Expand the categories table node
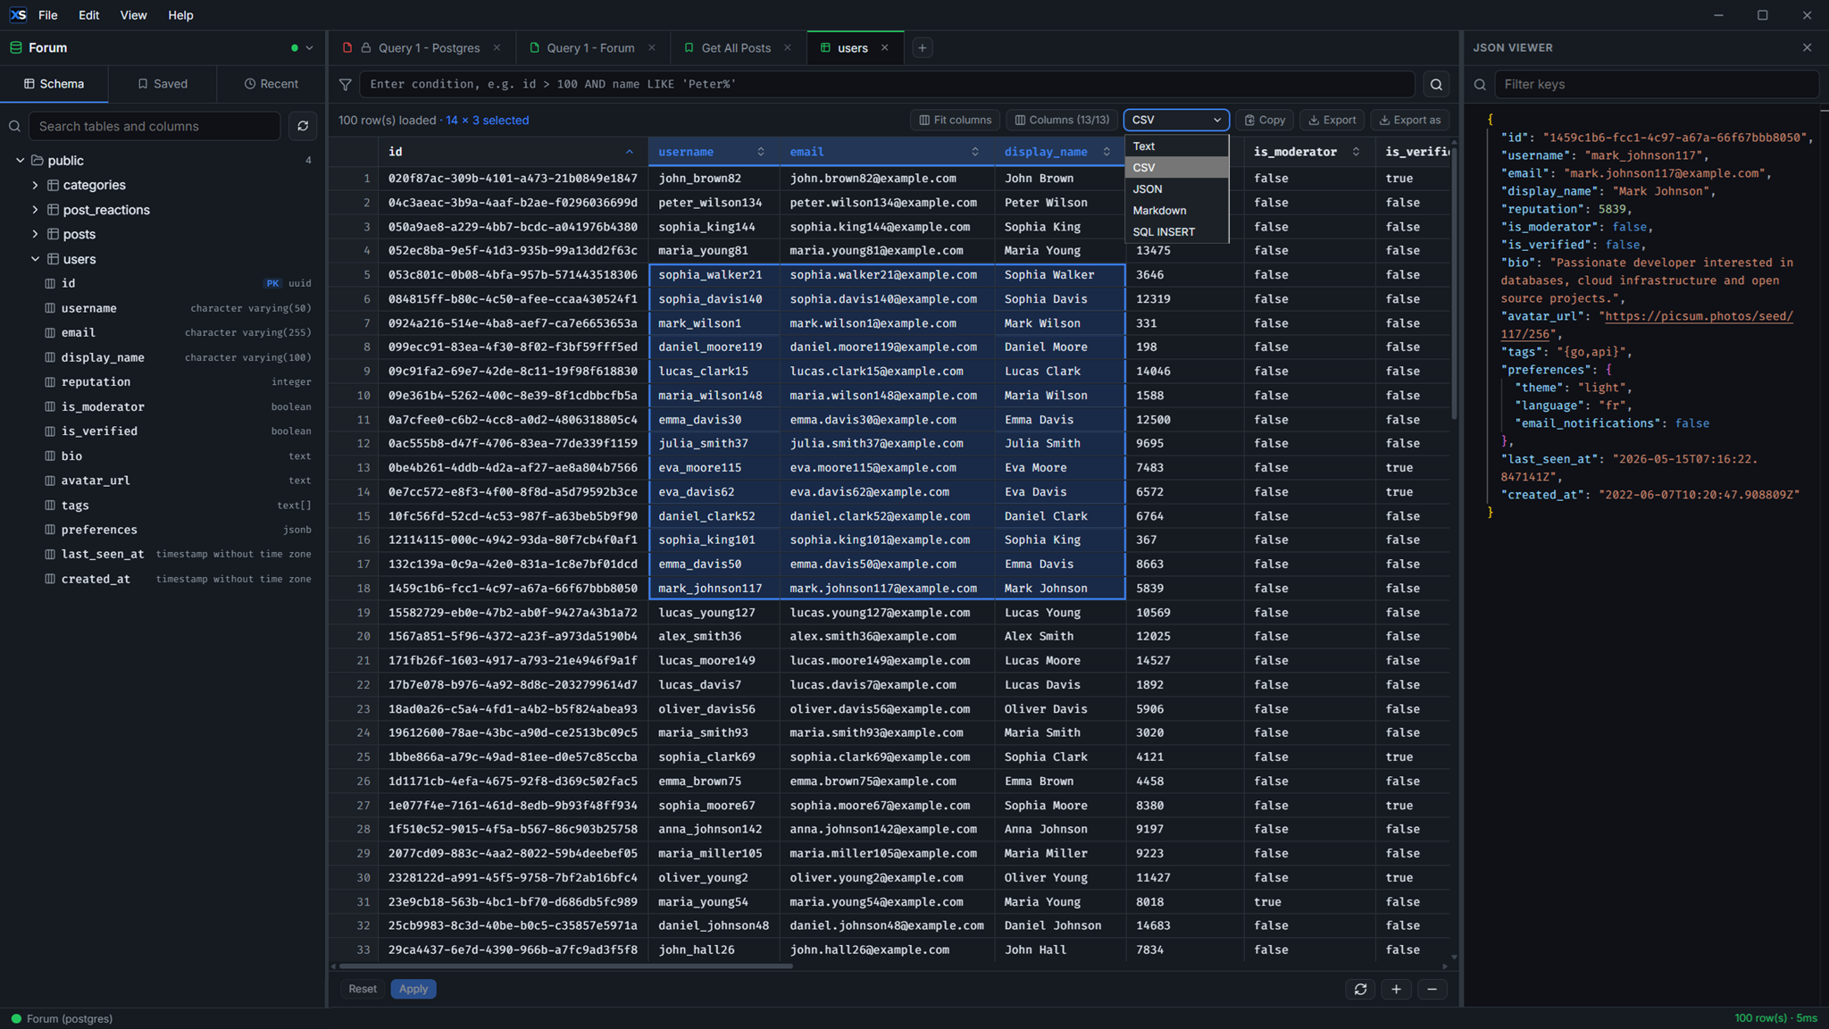 tap(36, 185)
